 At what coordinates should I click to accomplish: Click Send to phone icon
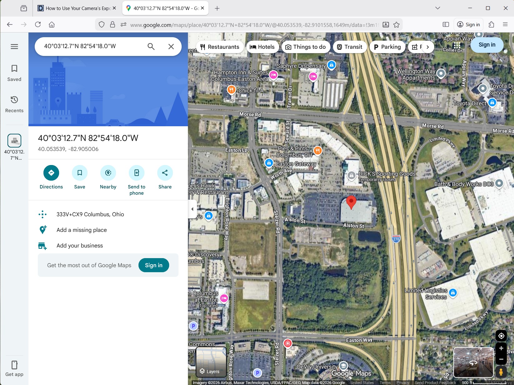point(137,173)
